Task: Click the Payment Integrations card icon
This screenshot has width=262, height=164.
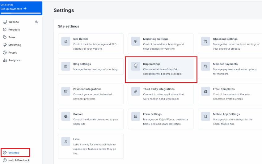Action: (x=66, y=91)
